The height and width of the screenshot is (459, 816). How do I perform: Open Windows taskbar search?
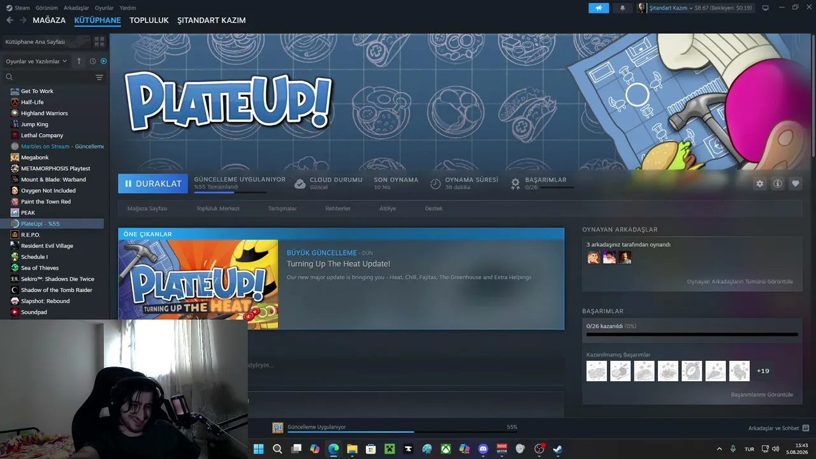[x=277, y=449]
